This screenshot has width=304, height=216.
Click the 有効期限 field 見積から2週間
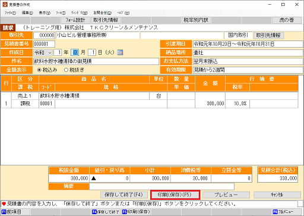248,70
